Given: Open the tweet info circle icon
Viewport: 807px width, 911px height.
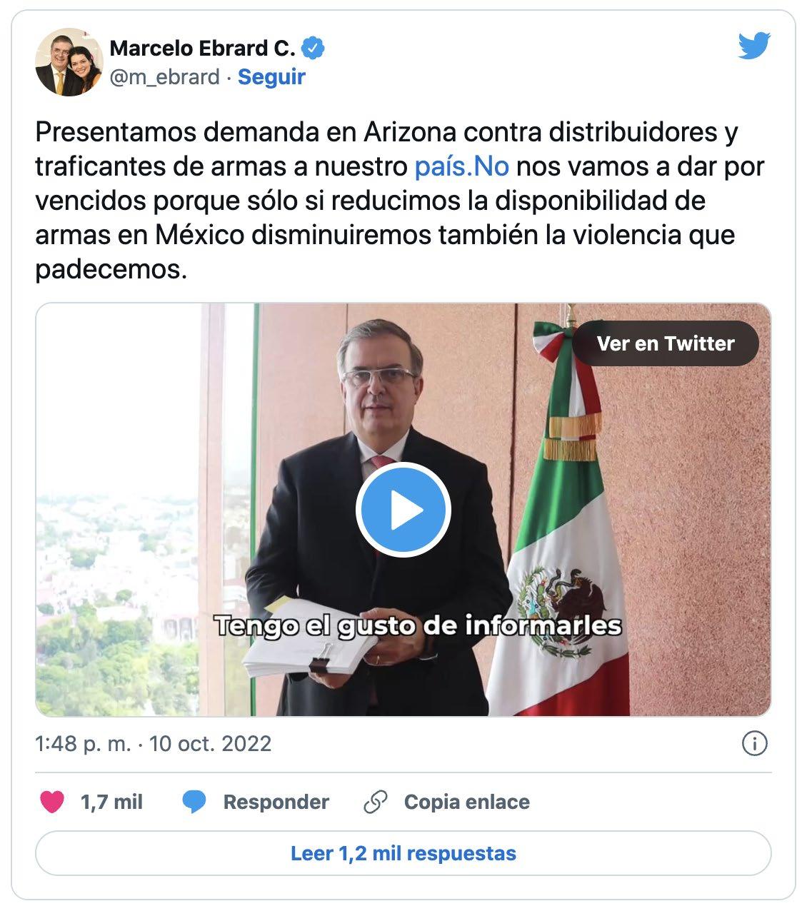Looking at the screenshot, I should 755,743.
